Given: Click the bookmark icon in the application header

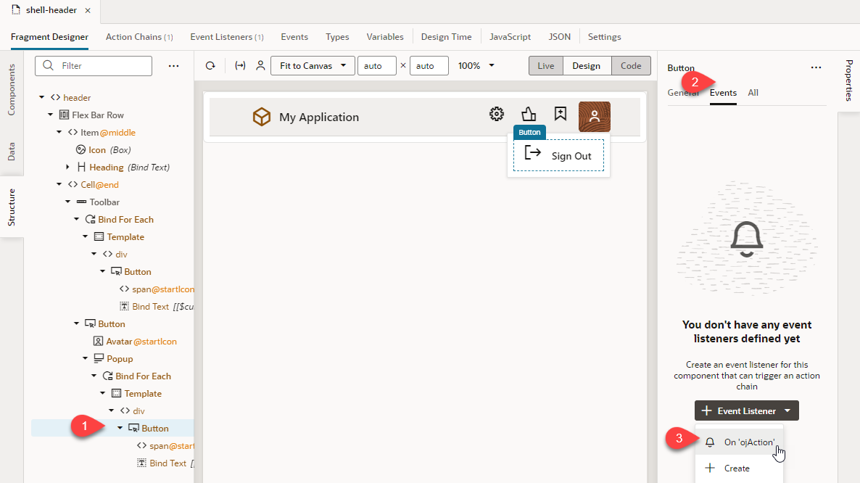Looking at the screenshot, I should point(560,113).
